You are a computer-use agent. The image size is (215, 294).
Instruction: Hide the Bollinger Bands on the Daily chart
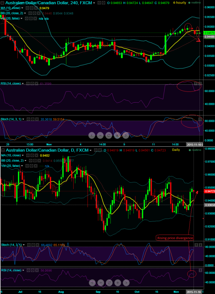pyautogui.click(x=31, y=160)
